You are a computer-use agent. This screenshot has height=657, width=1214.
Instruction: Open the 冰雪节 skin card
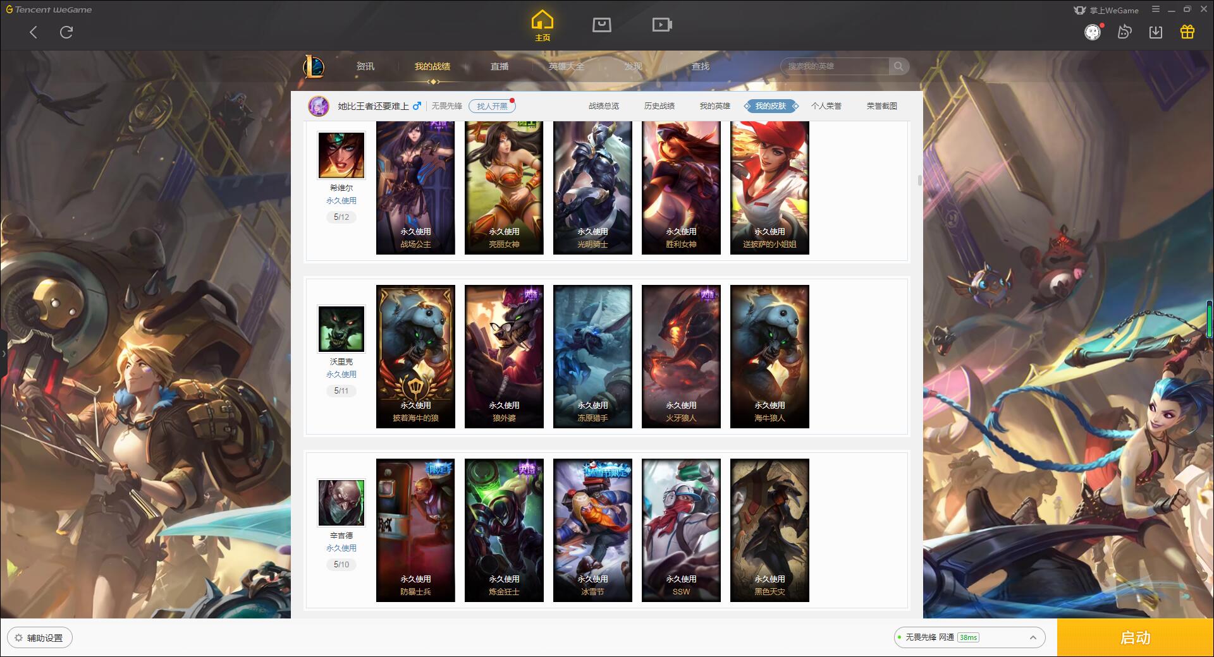[592, 530]
